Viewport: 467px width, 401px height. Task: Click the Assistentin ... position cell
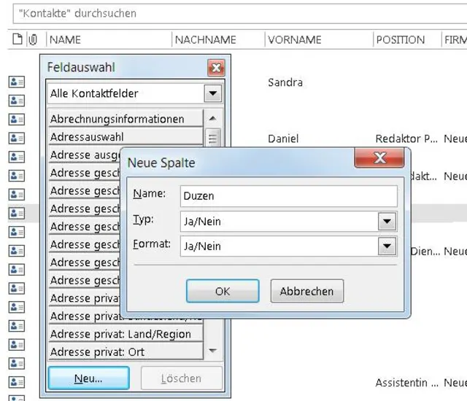pos(406,383)
